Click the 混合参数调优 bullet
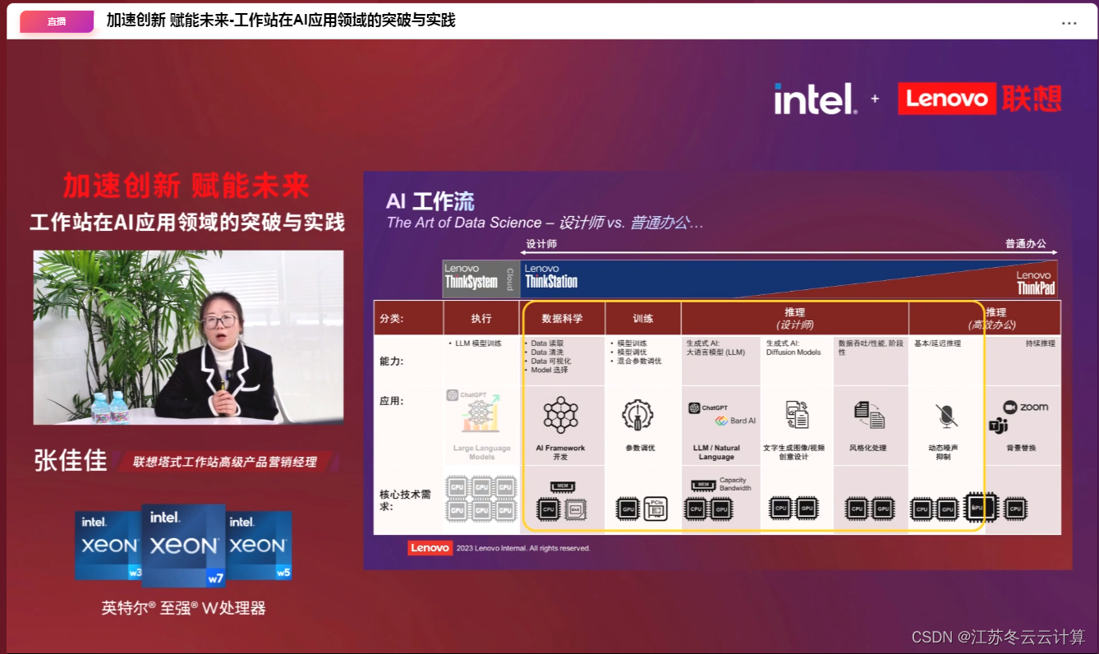This screenshot has width=1099, height=654. [x=635, y=361]
